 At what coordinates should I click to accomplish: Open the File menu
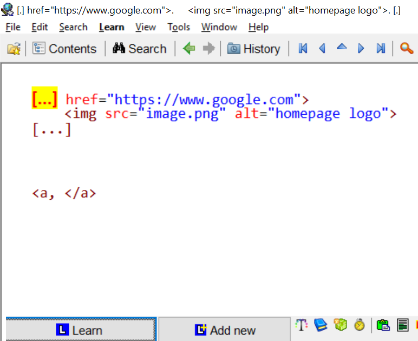coord(13,27)
